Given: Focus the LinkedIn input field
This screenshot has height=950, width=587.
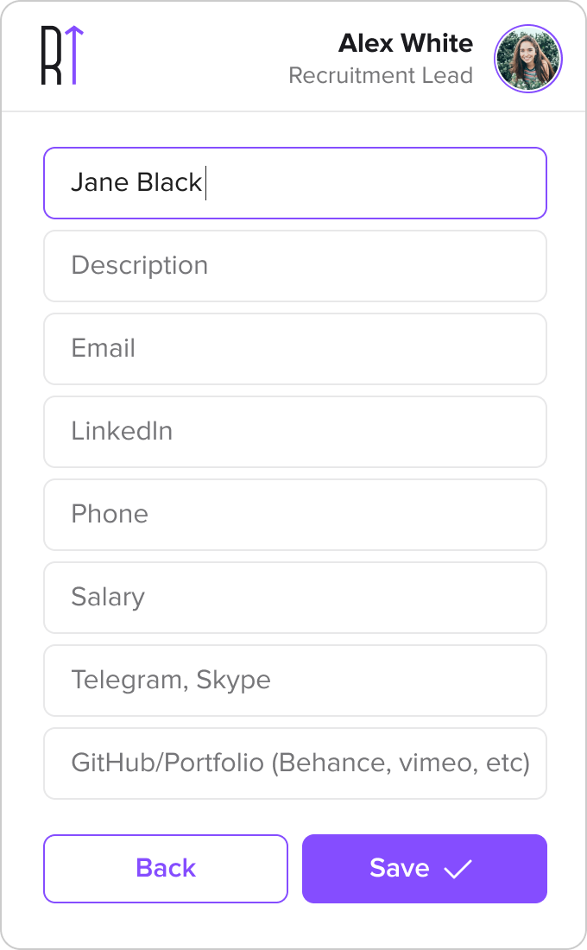Looking at the screenshot, I should click(x=294, y=432).
